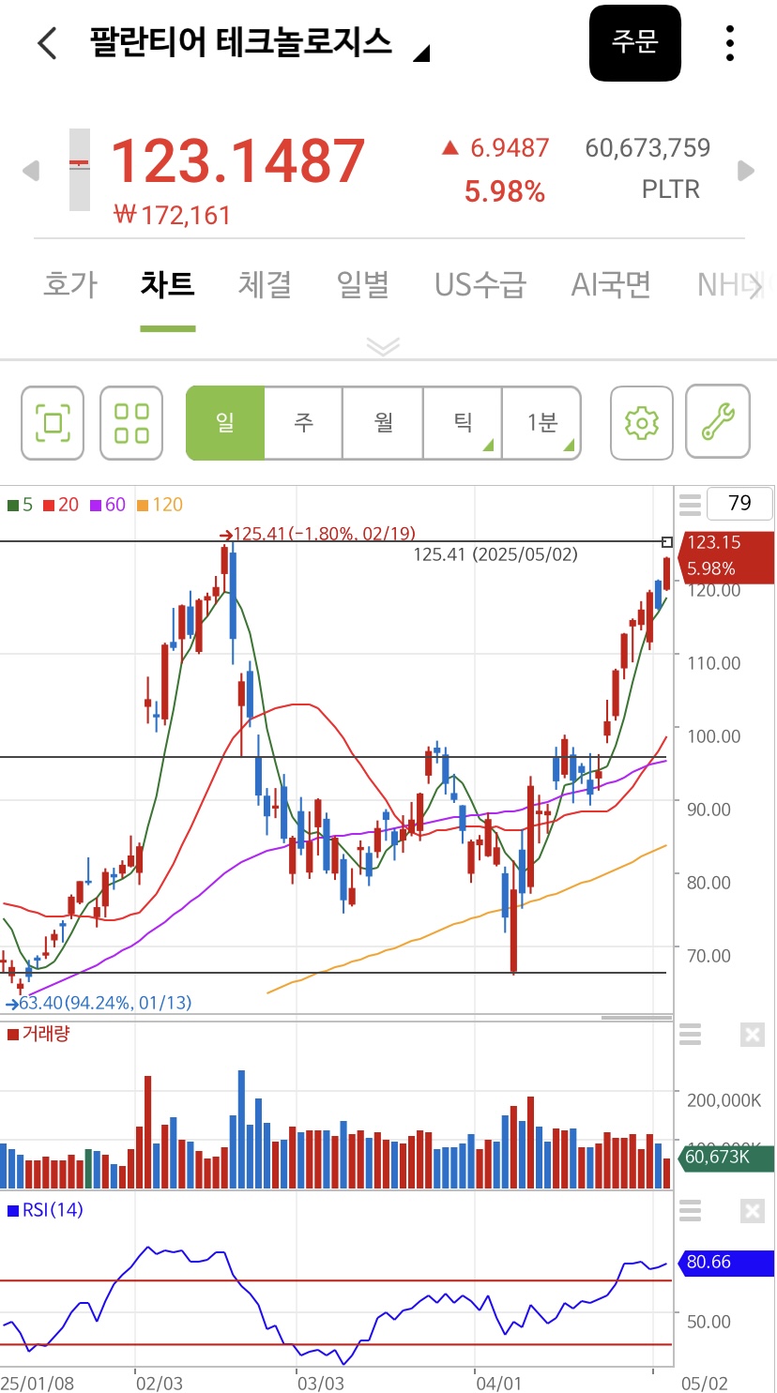Go back with the left arrow
Viewport: 777px width, 1393px height.
47,43
